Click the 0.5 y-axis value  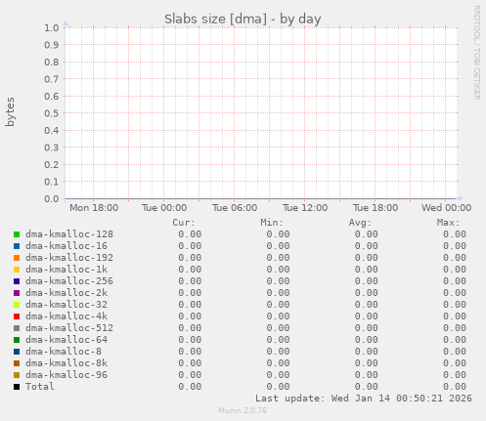tap(52, 113)
